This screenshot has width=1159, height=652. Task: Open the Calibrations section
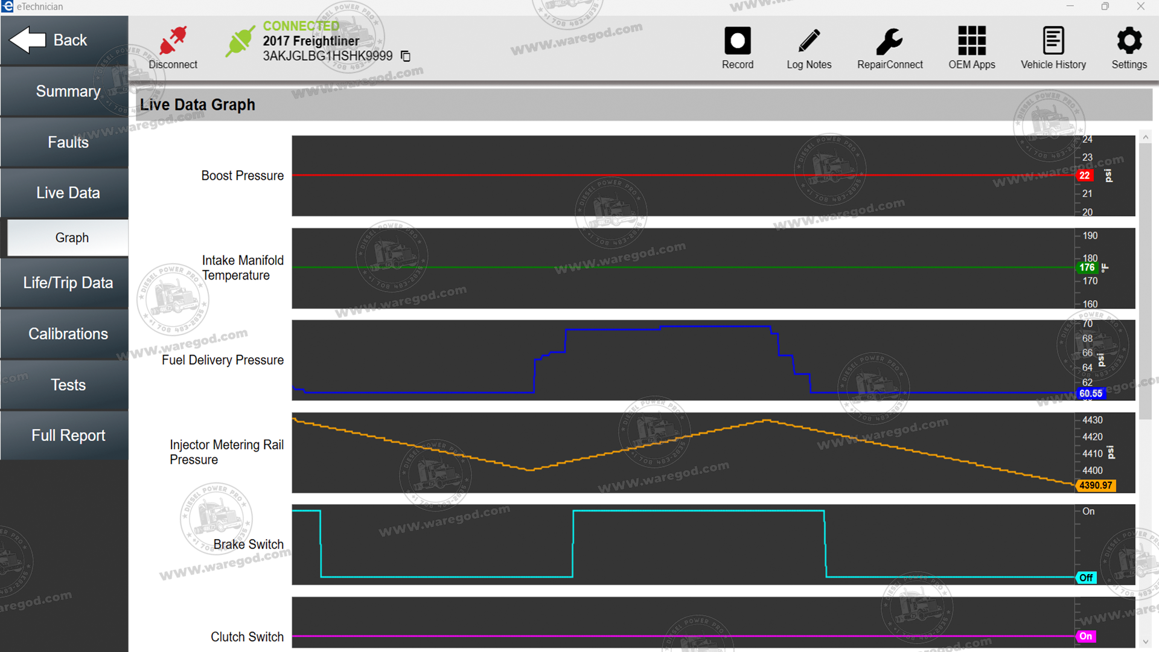(68, 334)
